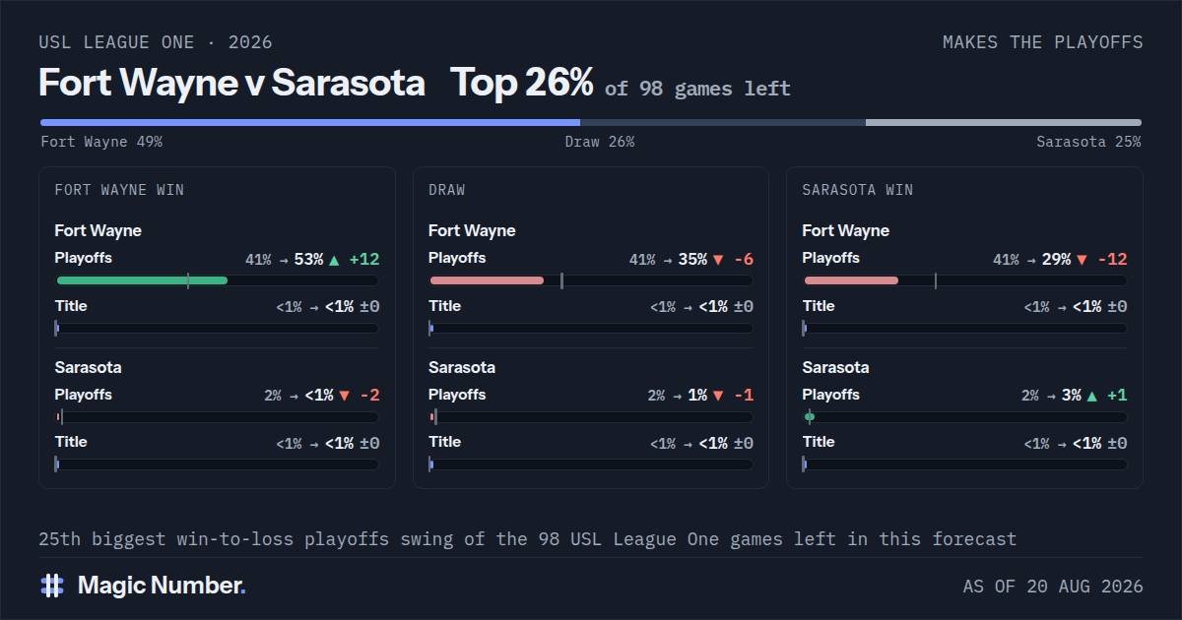Click the Fort Wayne v Sarasota title
Screen dimensions: 1182x620
tap(231, 83)
